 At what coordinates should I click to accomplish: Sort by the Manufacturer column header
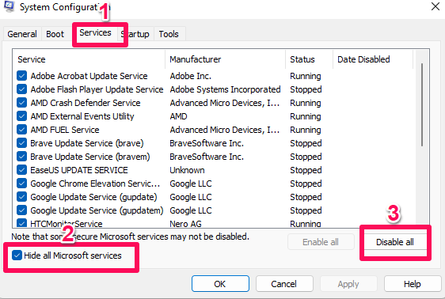pyautogui.click(x=225, y=59)
